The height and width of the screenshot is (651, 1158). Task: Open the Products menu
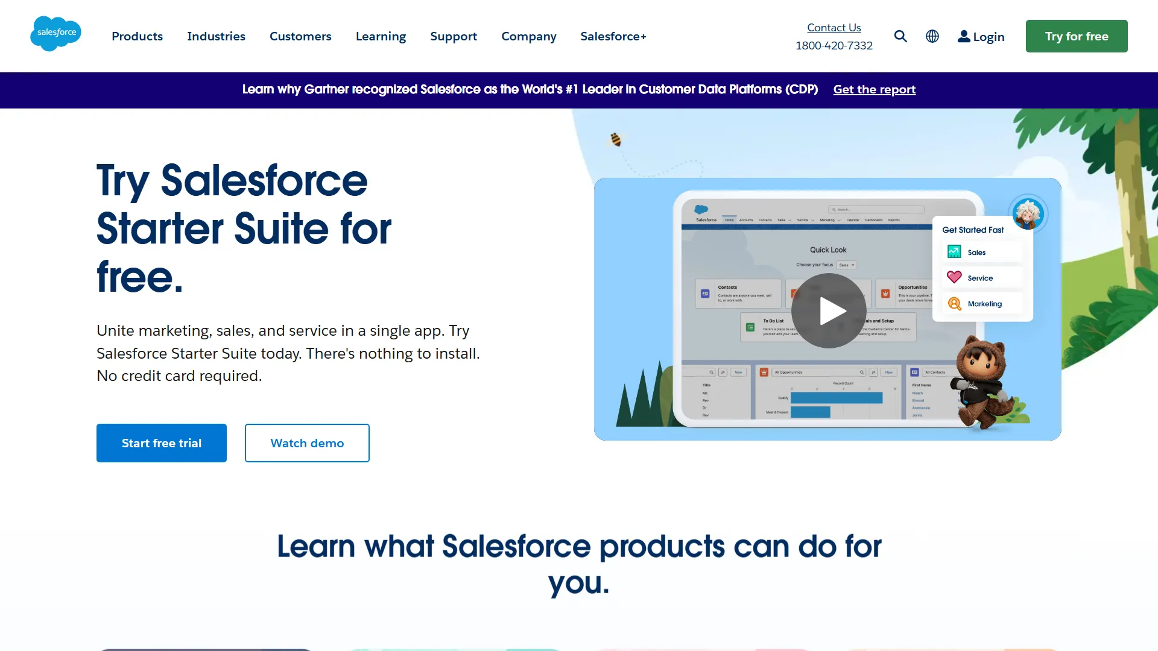point(137,36)
